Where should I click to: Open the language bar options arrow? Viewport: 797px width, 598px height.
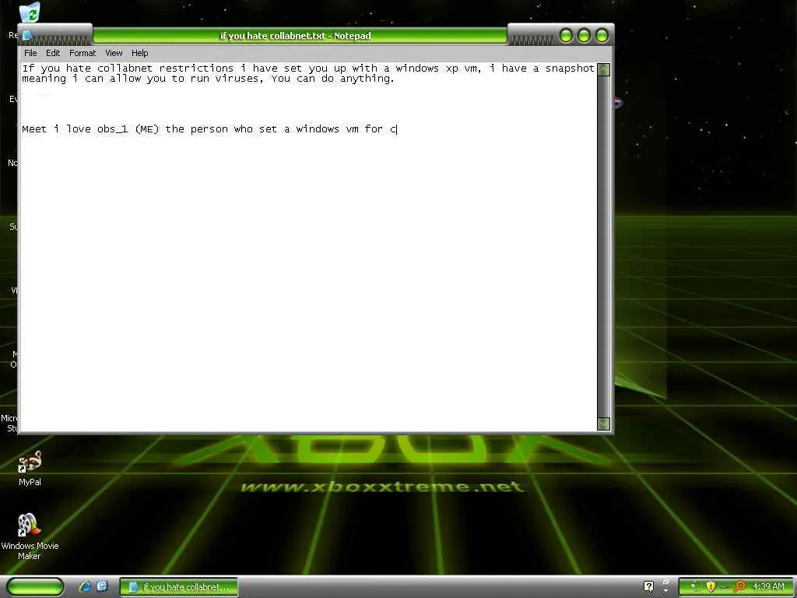pos(666,592)
